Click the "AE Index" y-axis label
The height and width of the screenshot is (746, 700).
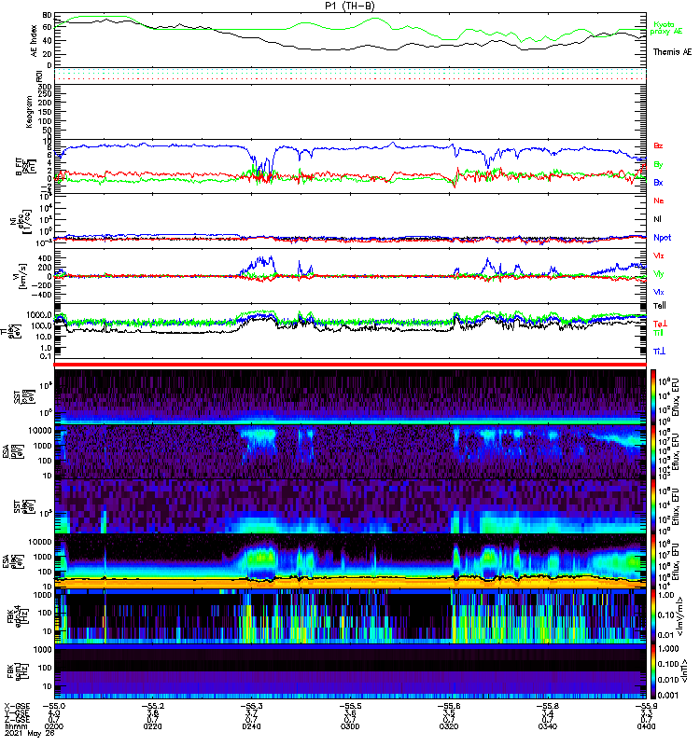(34, 40)
